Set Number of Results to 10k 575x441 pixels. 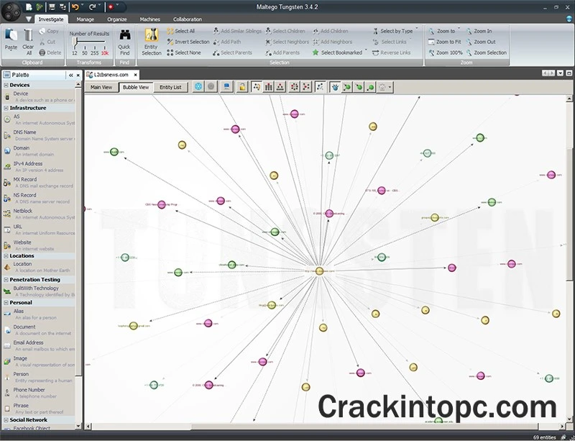click(x=105, y=53)
